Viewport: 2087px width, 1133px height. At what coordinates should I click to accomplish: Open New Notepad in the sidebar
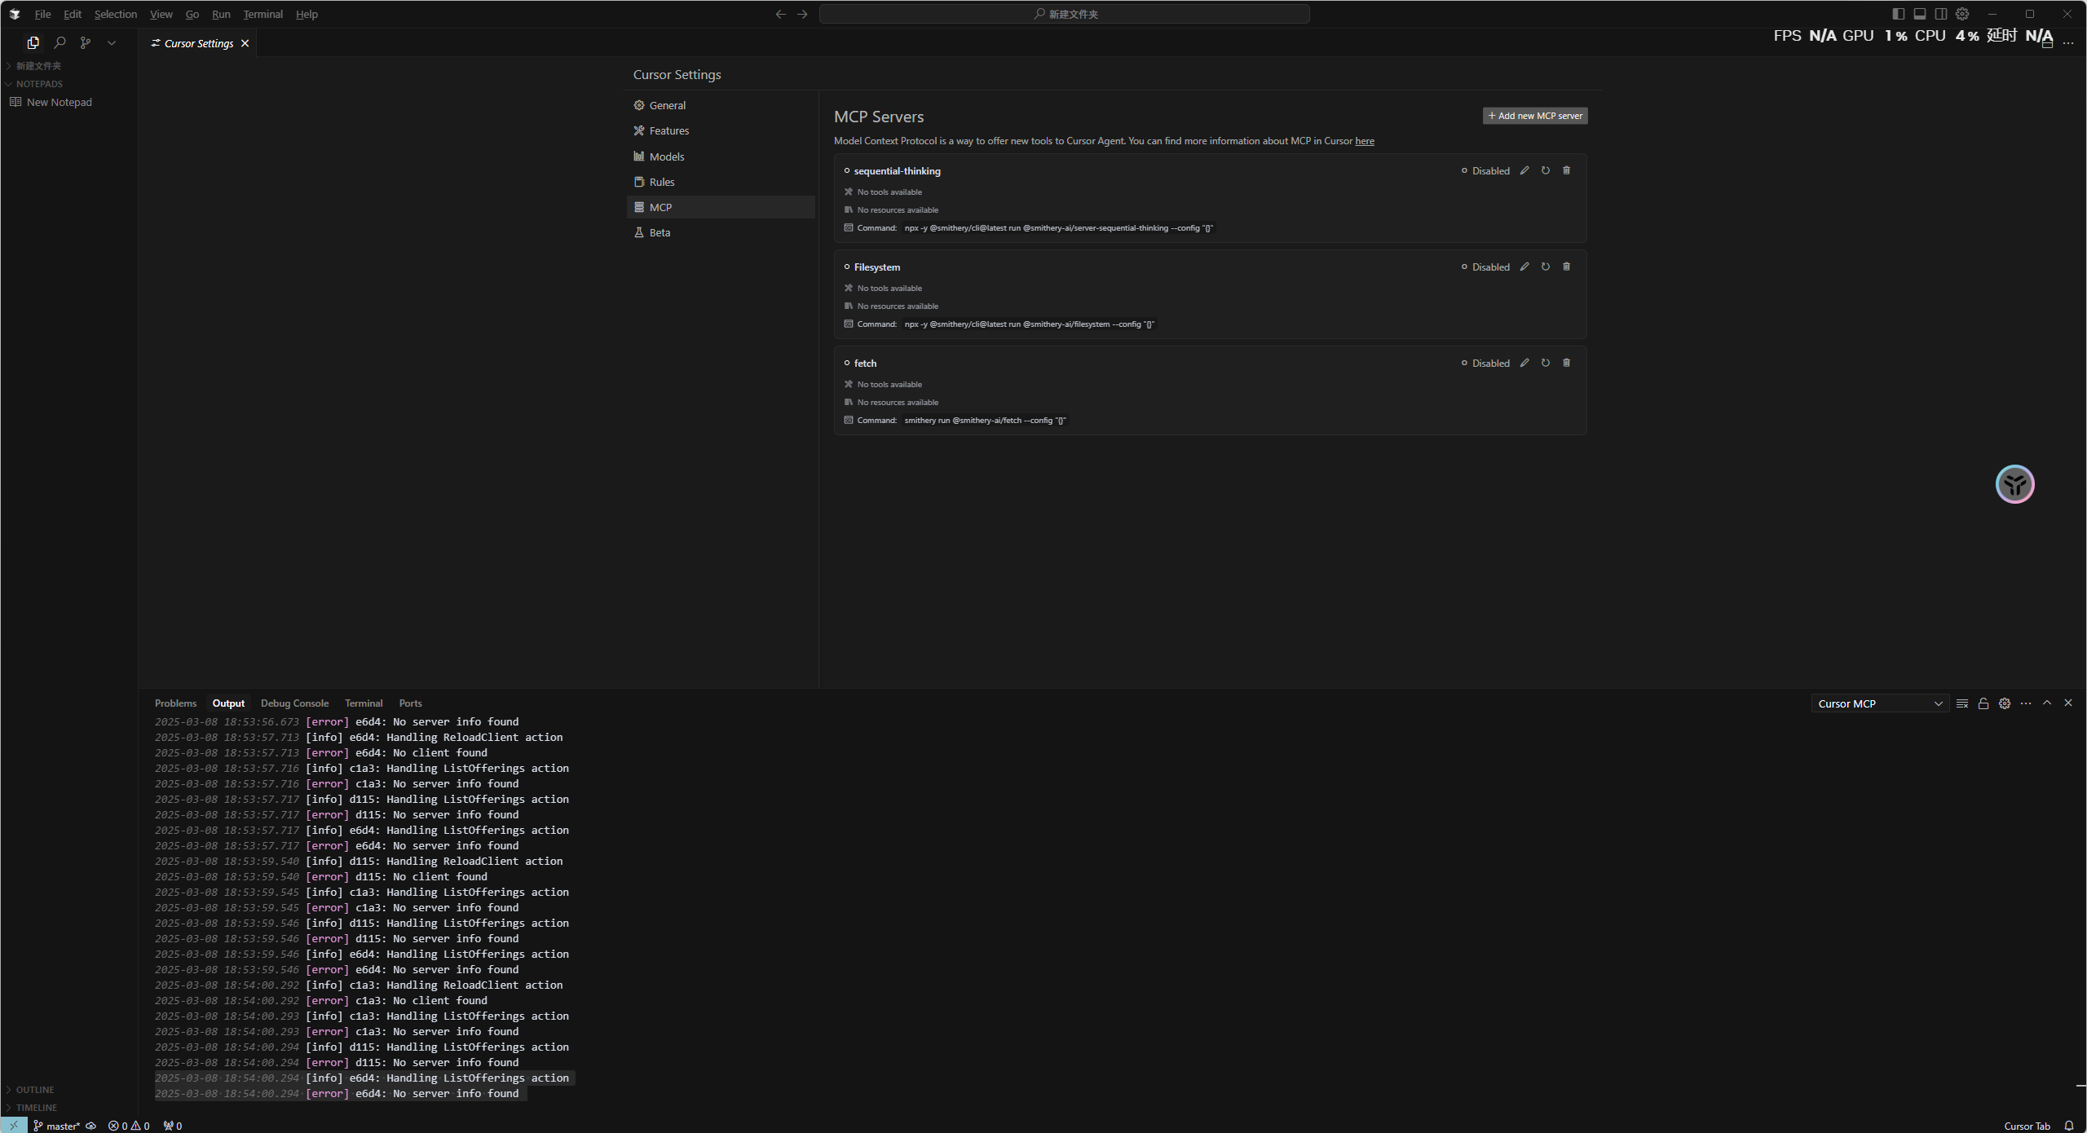tap(59, 102)
